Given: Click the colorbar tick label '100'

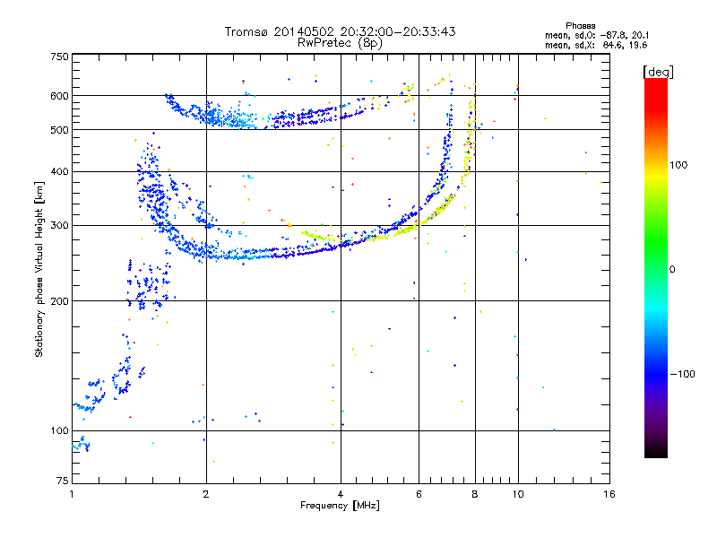Looking at the screenshot, I should point(678,165).
